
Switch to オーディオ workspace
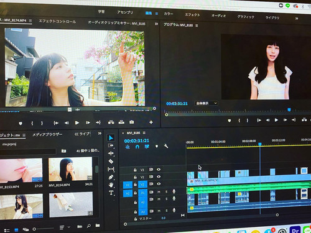click(x=218, y=16)
